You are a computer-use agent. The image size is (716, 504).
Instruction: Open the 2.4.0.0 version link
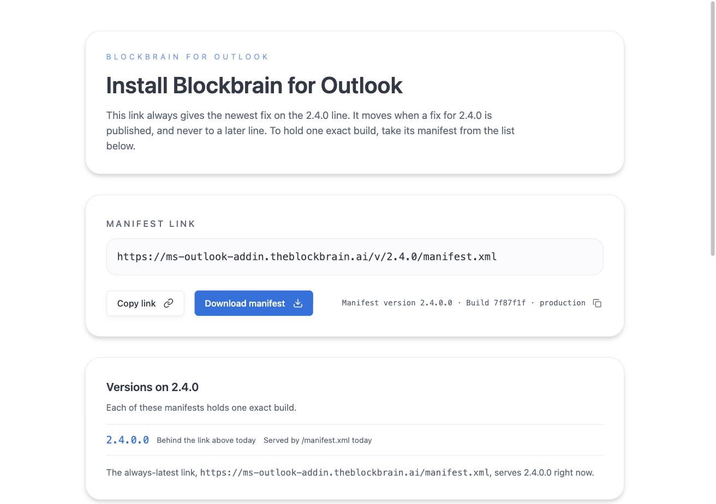tap(128, 440)
